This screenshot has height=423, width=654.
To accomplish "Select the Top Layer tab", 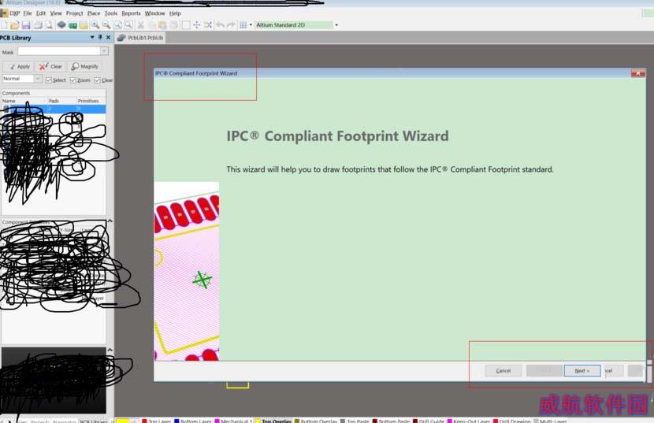I will [x=157, y=421].
